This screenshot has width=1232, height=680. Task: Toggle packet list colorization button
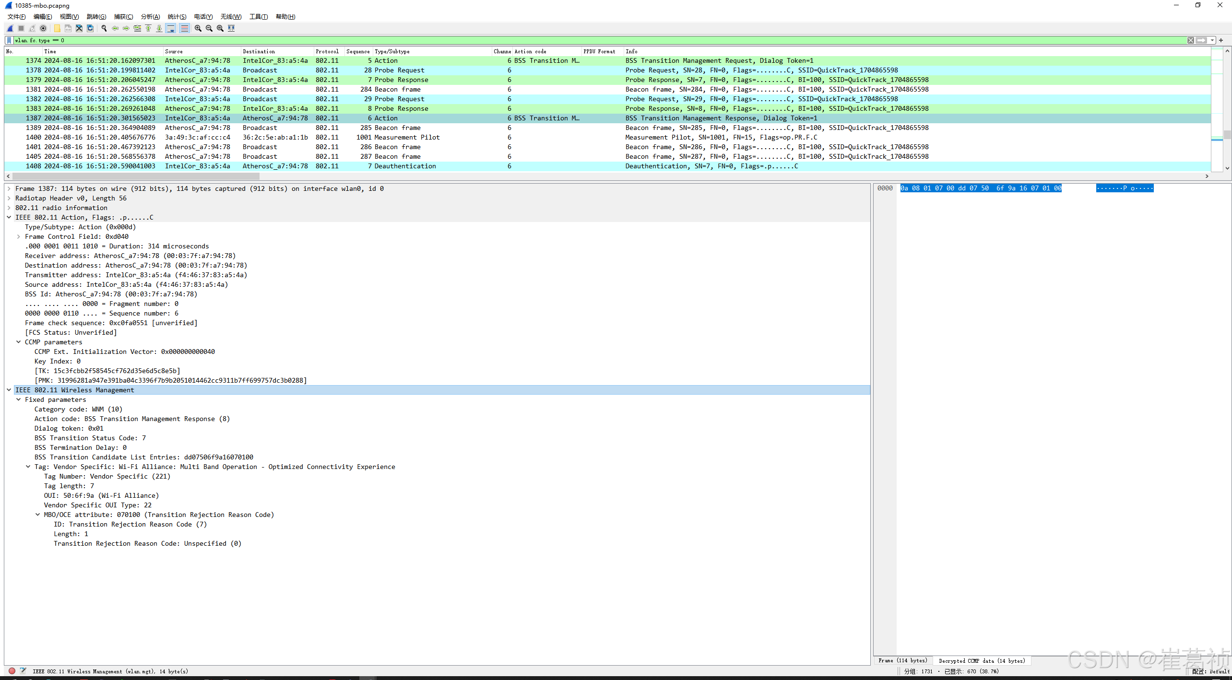click(x=184, y=28)
